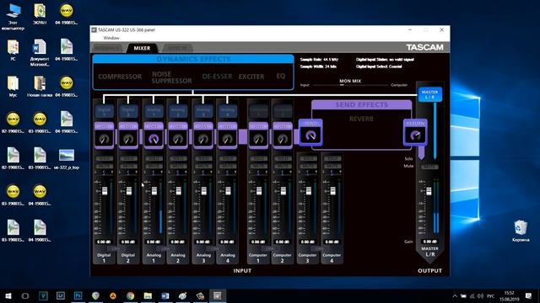Mute the Analog 3 channel
Screen dimensions: 540x303
point(203,166)
